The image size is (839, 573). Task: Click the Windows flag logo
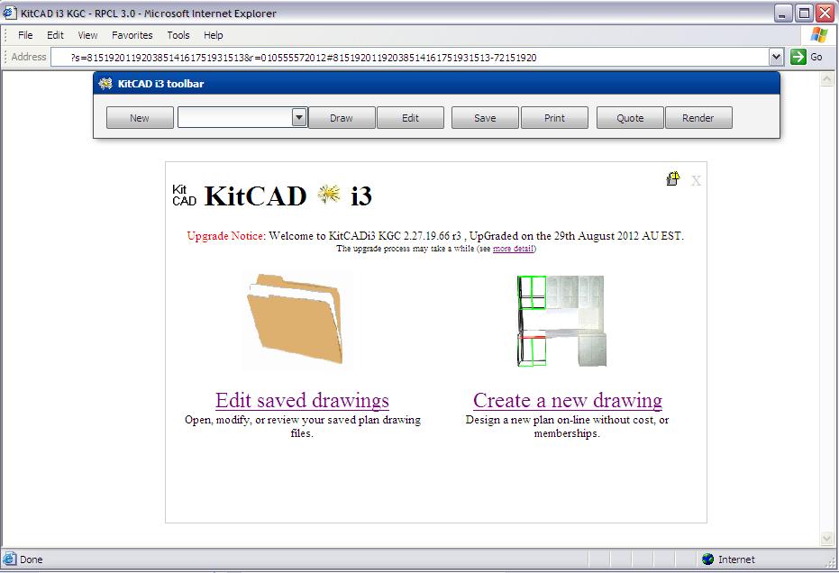818,35
